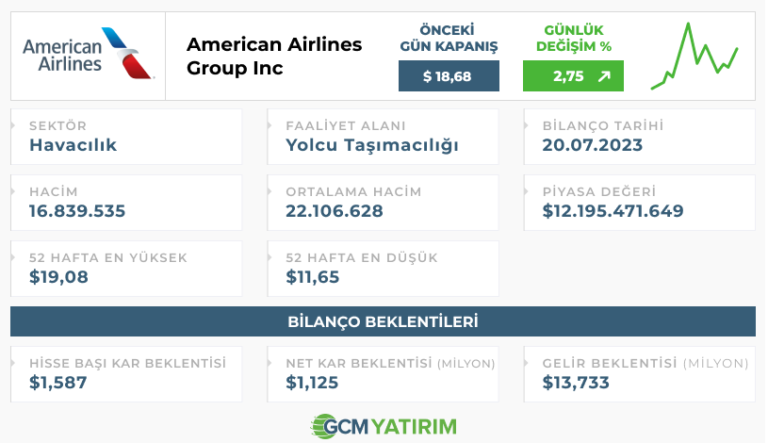
Task: Select the green 2,75 daily change box
Action: [573, 76]
